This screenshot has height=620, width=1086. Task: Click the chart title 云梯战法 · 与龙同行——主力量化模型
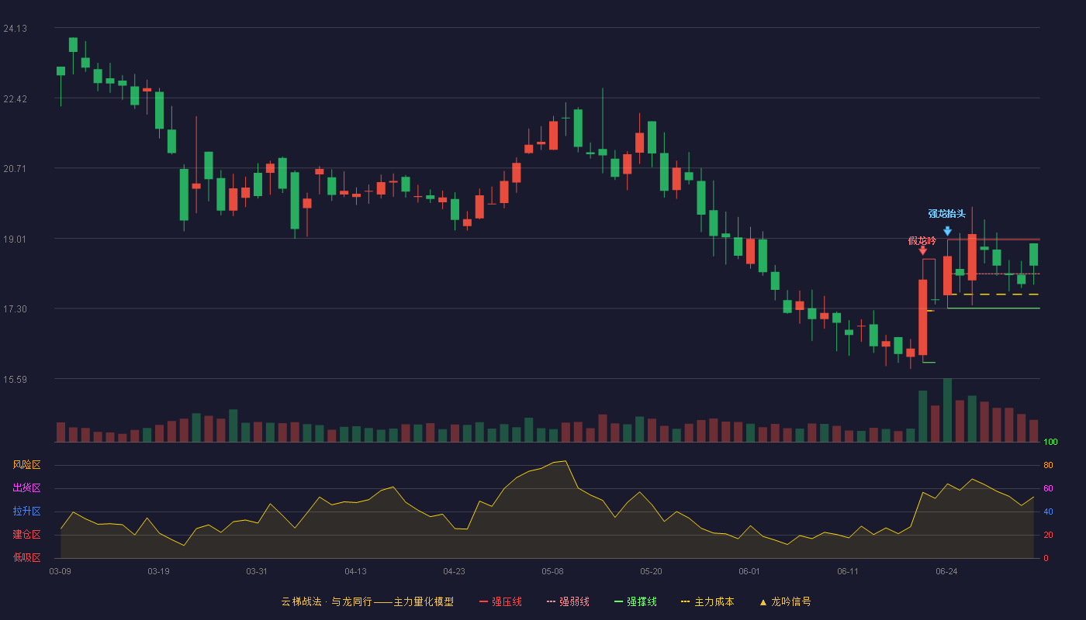[x=368, y=601]
